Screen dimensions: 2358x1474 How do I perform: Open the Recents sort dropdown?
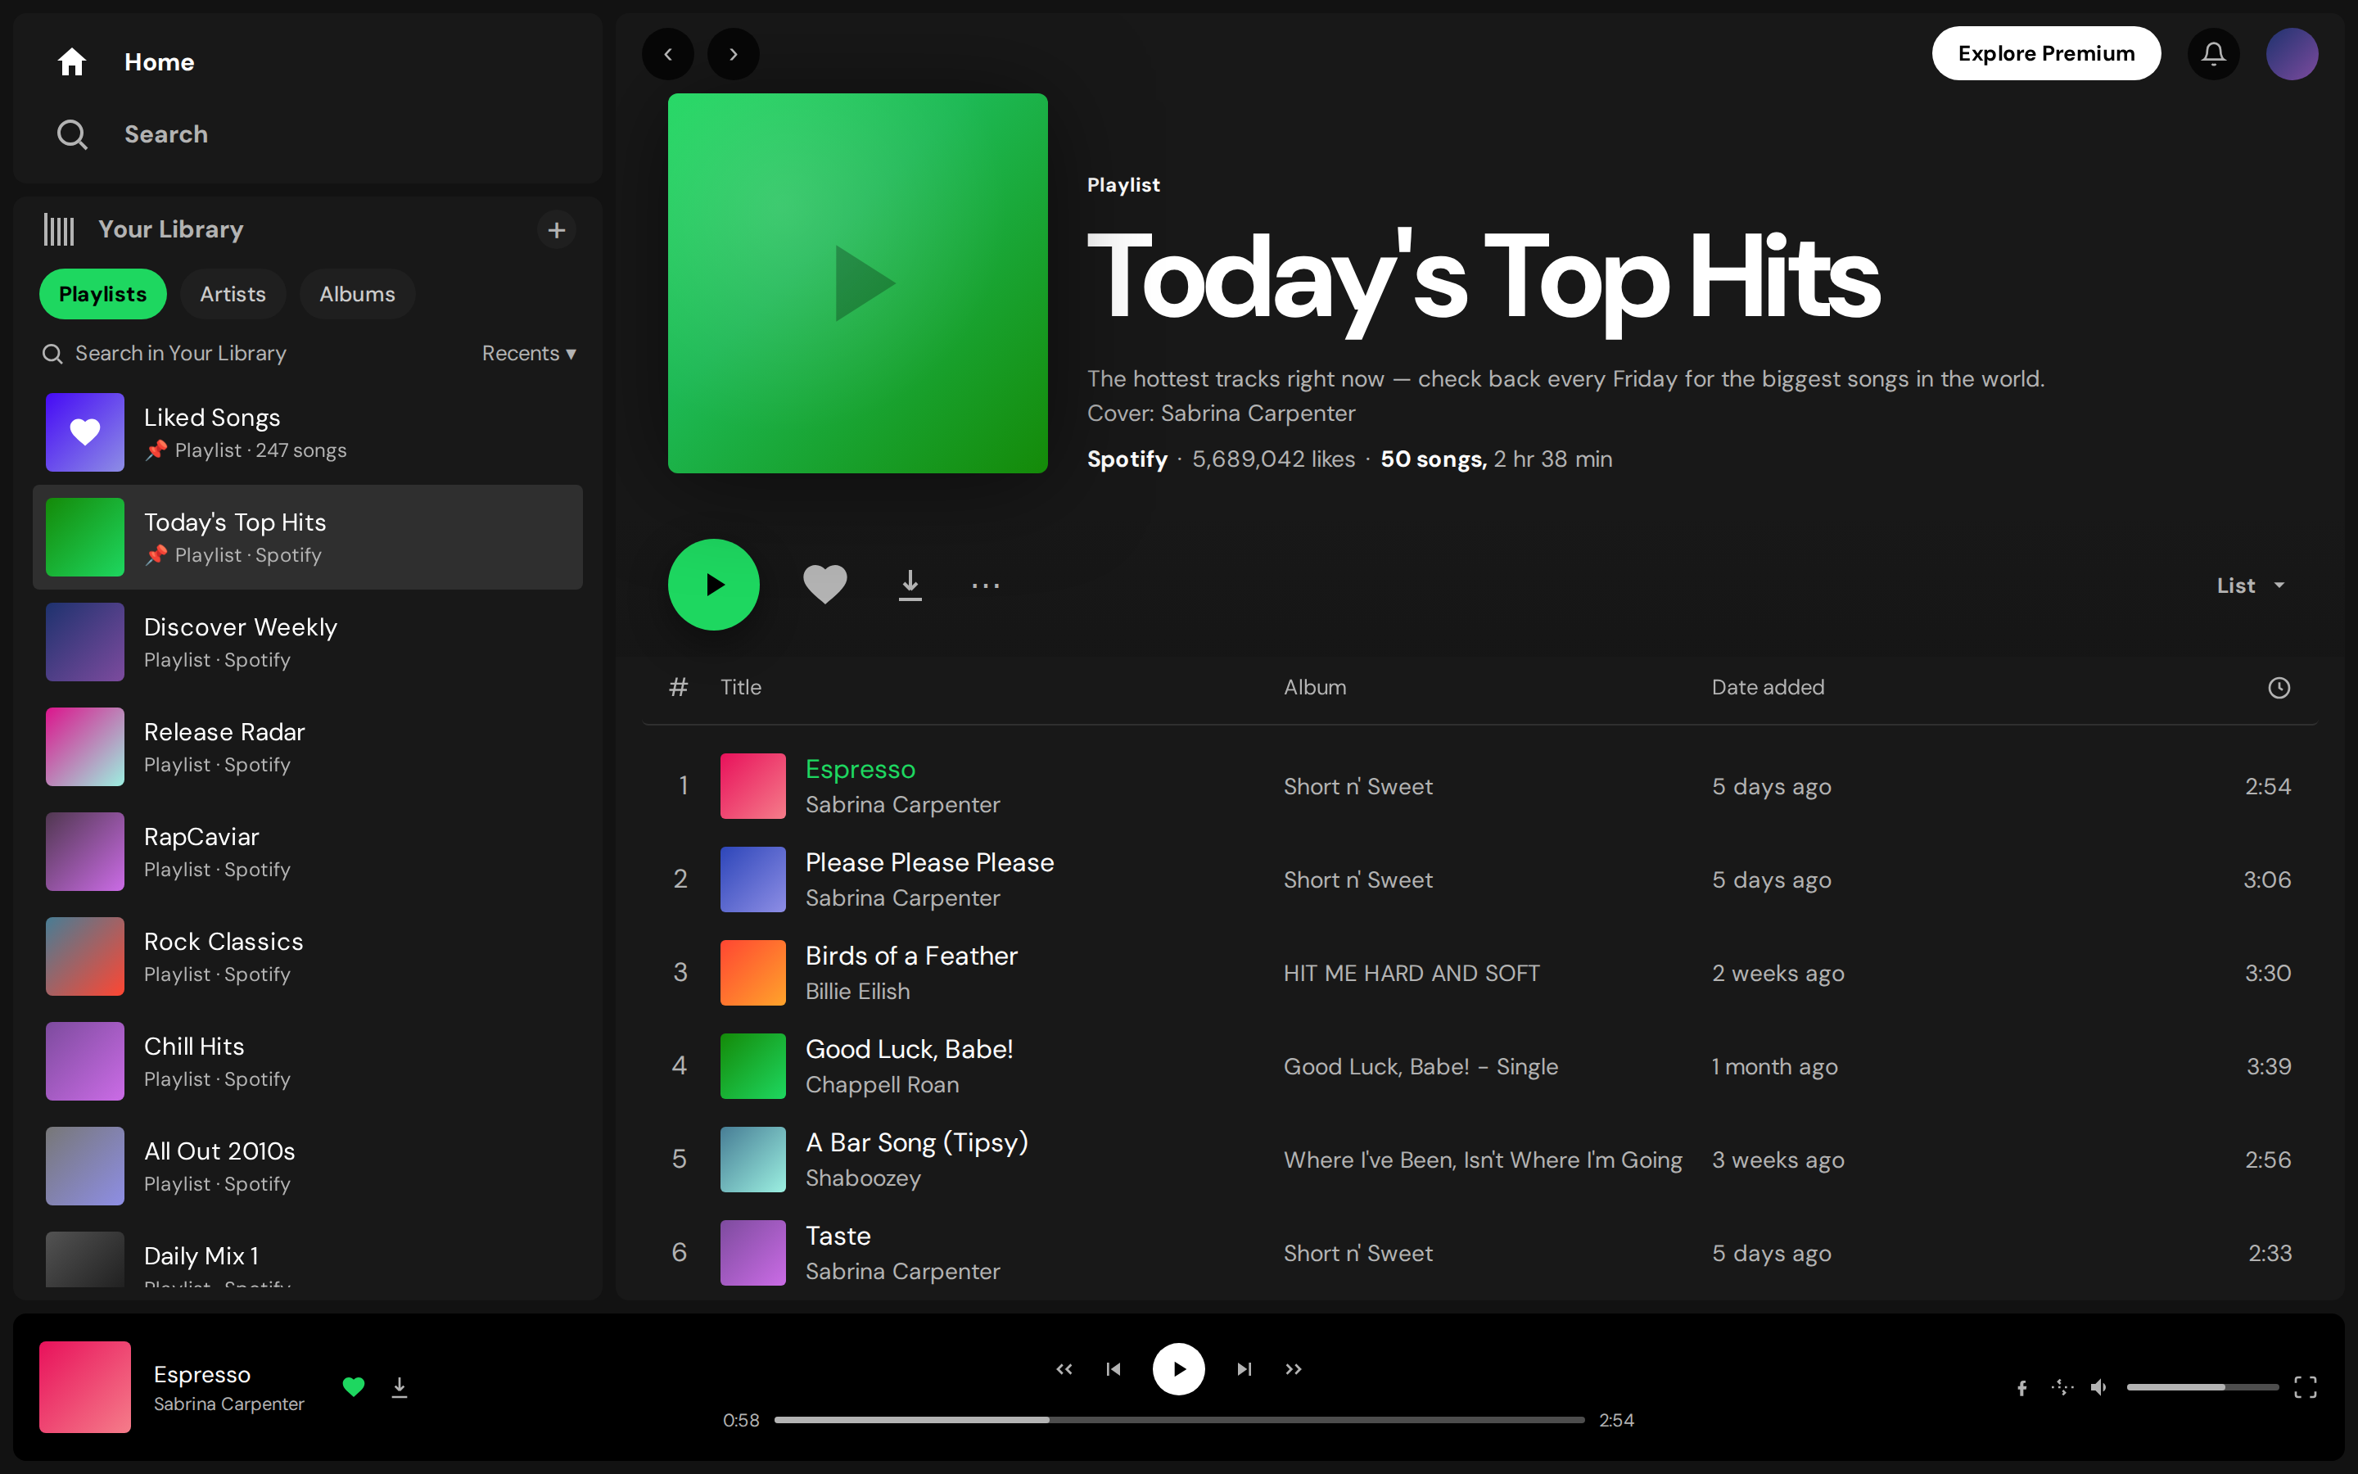pyautogui.click(x=529, y=353)
